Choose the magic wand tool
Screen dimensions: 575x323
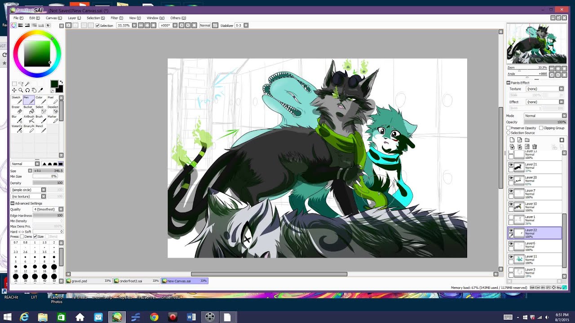(x=27, y=84)
